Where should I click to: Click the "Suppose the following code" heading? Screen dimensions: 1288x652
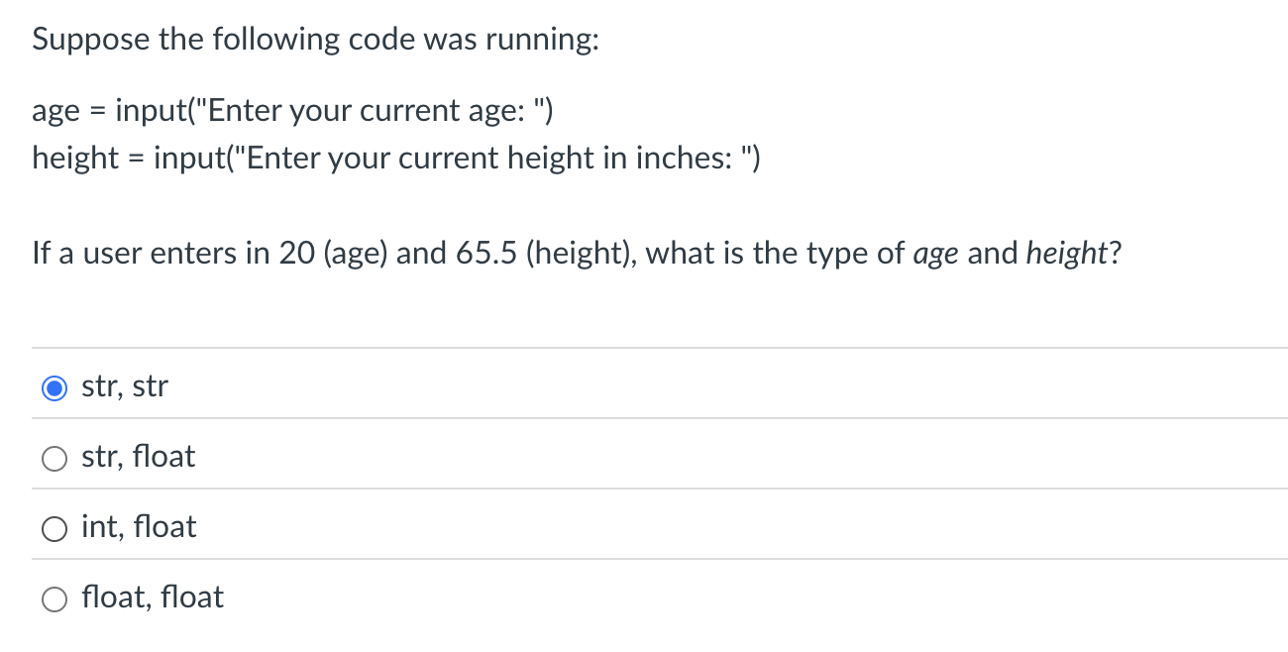pyautogui.click(x=317, y=39)
